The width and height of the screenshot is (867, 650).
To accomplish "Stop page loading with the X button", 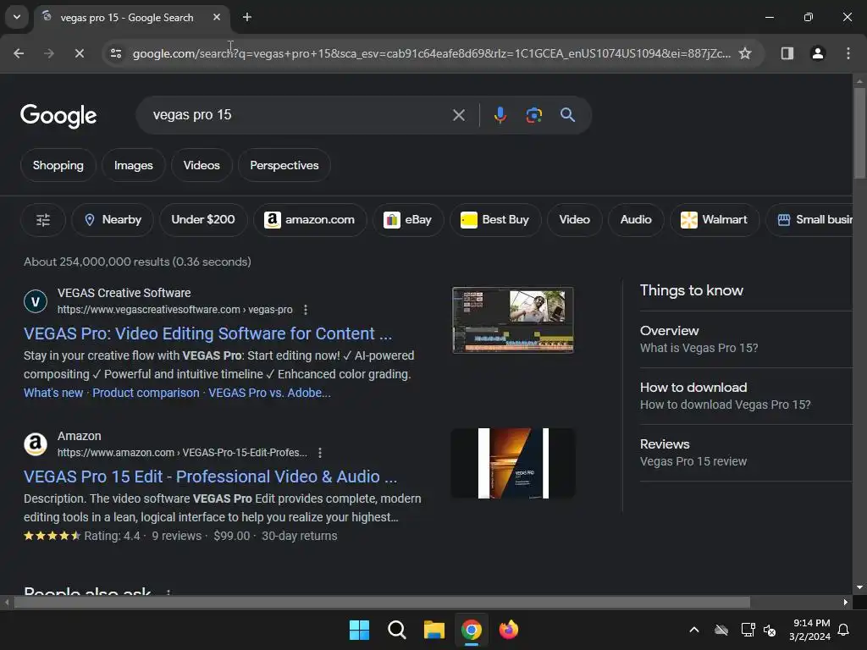I will pyautogui.click(x=79, y=53).
